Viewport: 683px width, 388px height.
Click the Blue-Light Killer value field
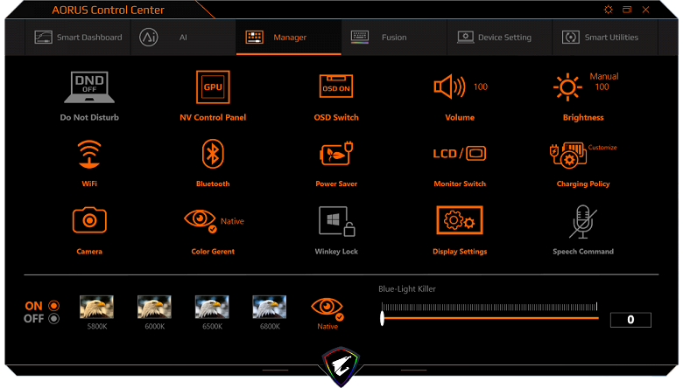click(630, 320)
